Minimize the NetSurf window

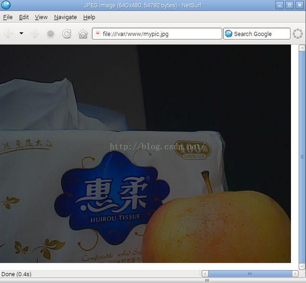[280, 5]
